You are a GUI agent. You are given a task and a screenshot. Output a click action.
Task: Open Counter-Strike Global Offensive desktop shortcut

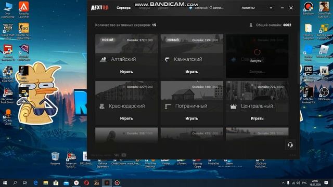23,31
